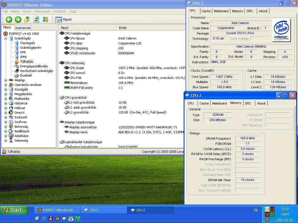Open Mainboard tab in upper CPU-Z window
This screenshot has width=298, height=223.
coord(221,11)
